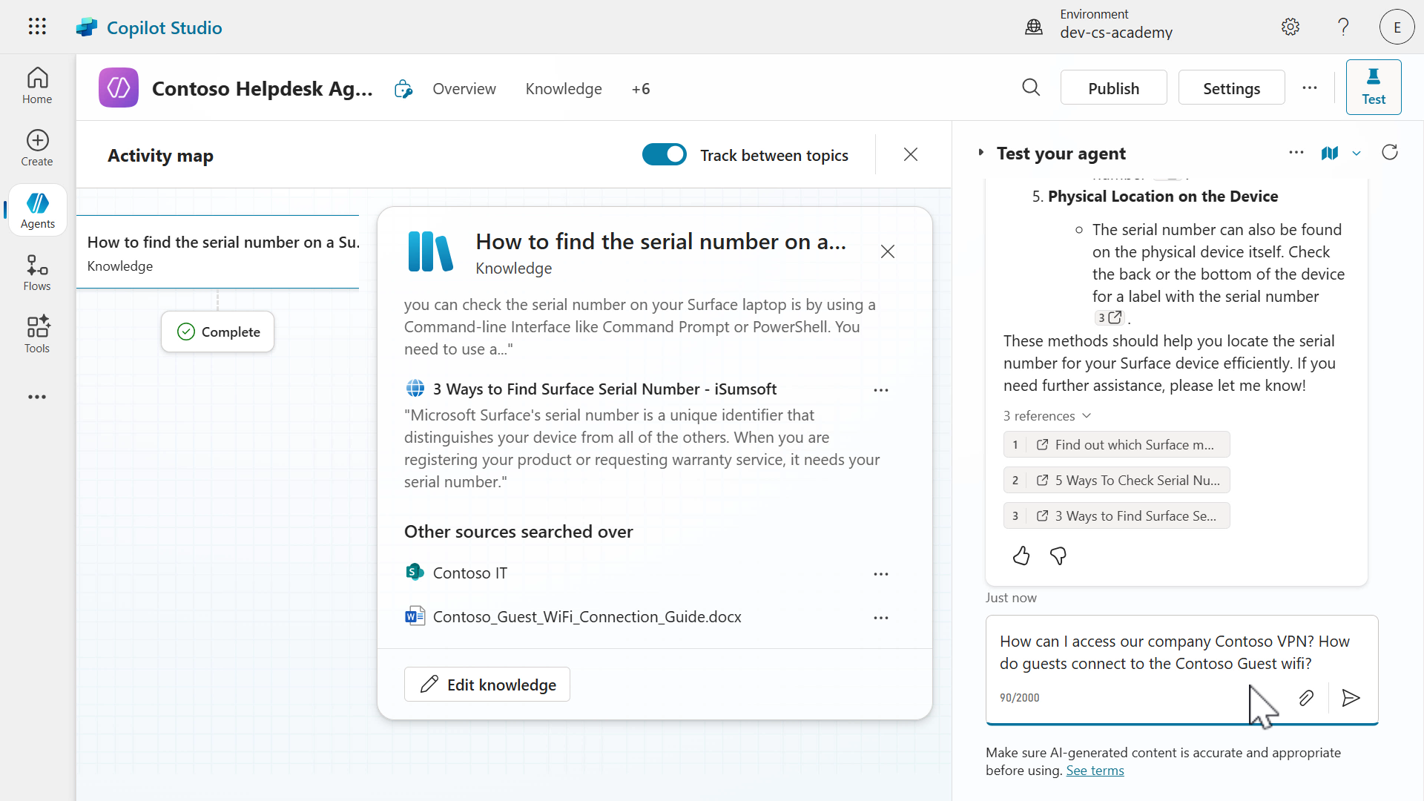Open the See terms link
This screenshot has height=801, width=1424.
[1095, 770]
